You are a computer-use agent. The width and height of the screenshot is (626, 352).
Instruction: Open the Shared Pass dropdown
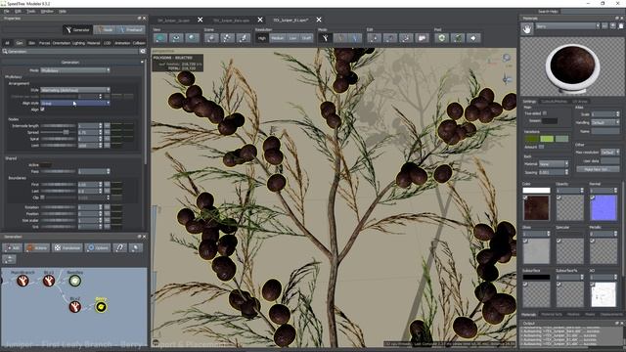pyautogui.click(x=94, y=171)
